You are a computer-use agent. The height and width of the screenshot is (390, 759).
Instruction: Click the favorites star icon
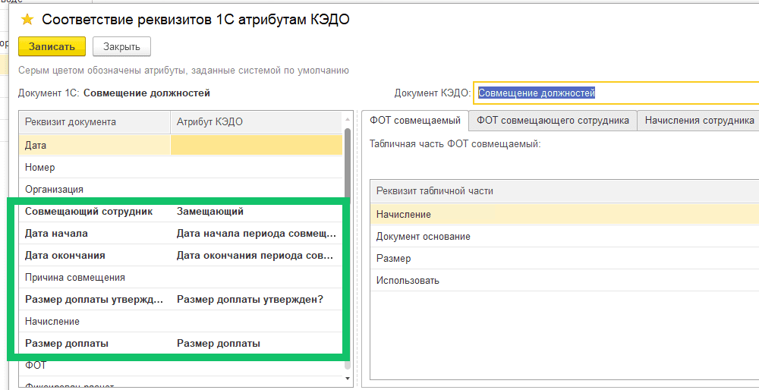point(27,20)
